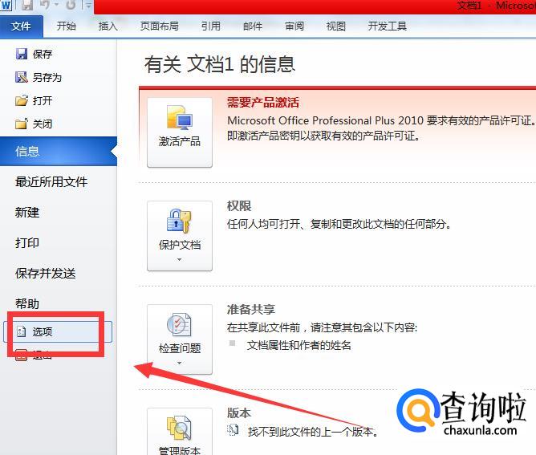This screenshot has width=536, height=455.
Task: Click the floppy disk icon beside 保存
Action: coord(22,54)
